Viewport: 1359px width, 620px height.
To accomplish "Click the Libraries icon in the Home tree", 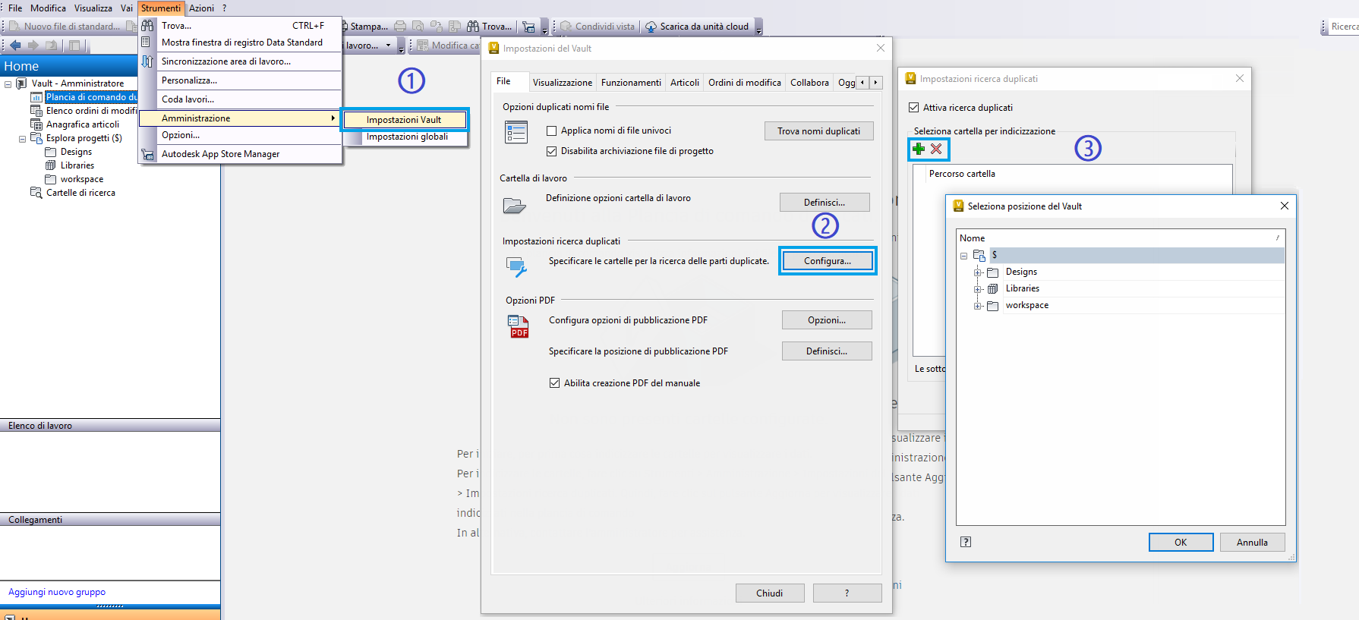I will (x=51, y=165).
